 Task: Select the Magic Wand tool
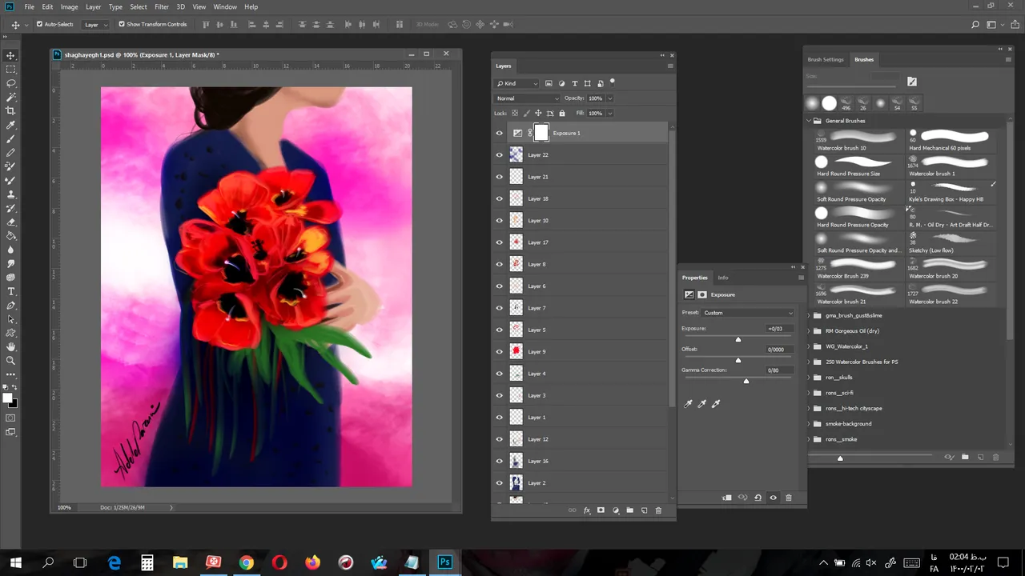11,97
